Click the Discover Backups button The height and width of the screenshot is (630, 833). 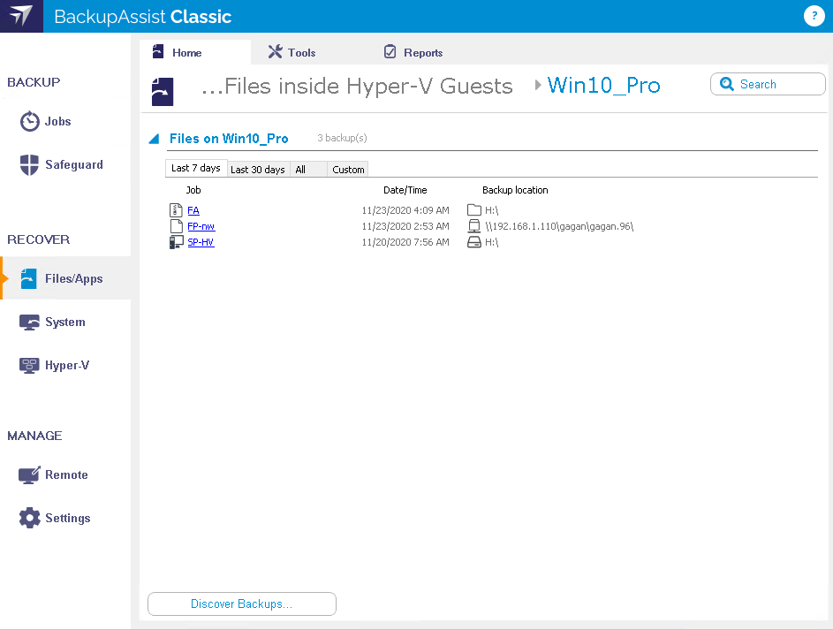242,604
